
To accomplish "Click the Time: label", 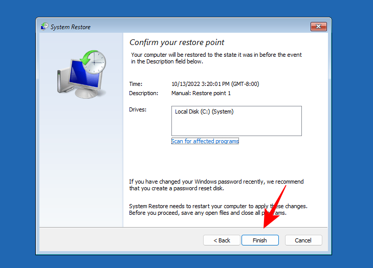I will tap(136, 84).
